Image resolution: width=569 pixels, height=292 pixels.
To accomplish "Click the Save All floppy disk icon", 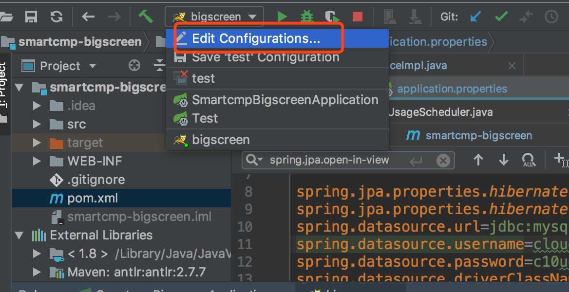I will 31,17.
